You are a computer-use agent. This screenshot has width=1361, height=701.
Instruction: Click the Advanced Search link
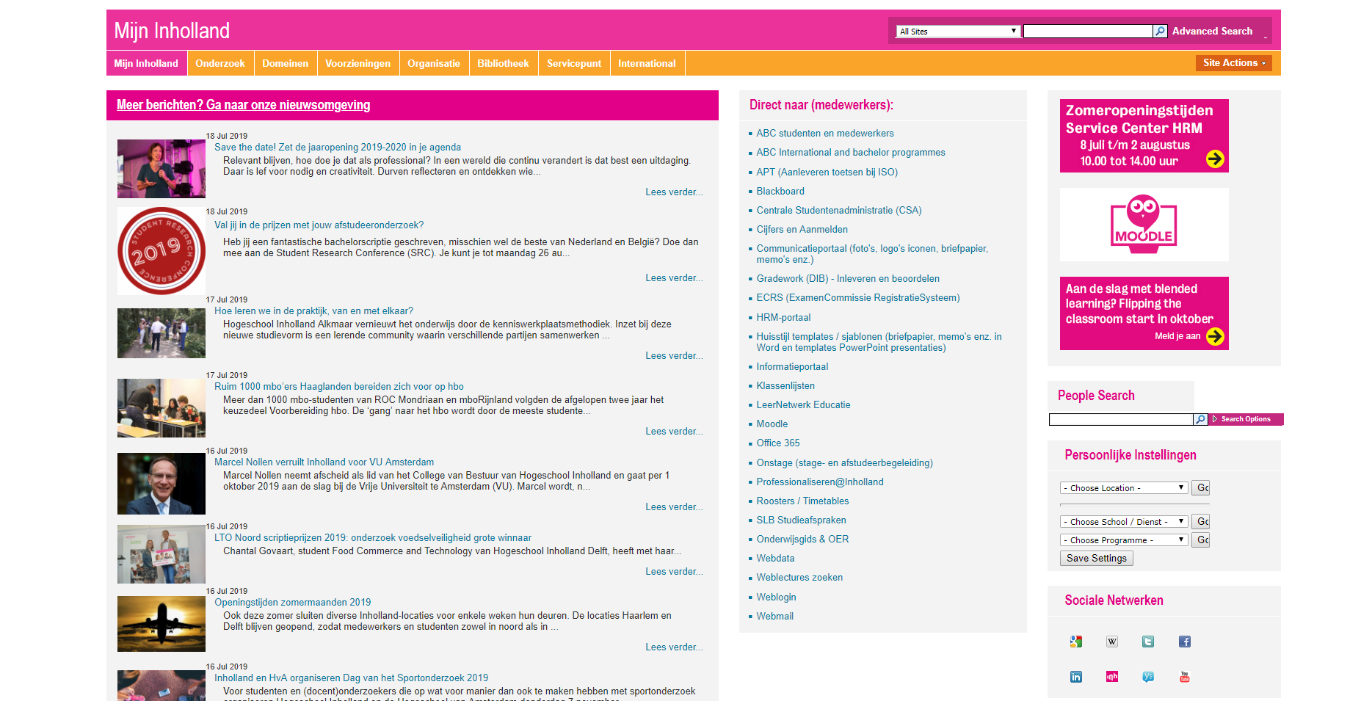point(1212,32)
